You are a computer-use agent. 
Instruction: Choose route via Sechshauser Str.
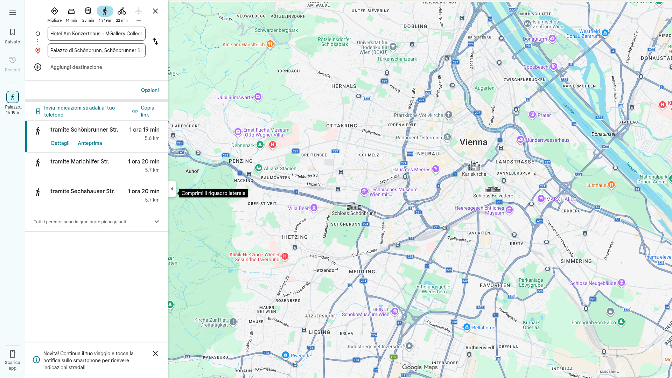click(97, 197)
